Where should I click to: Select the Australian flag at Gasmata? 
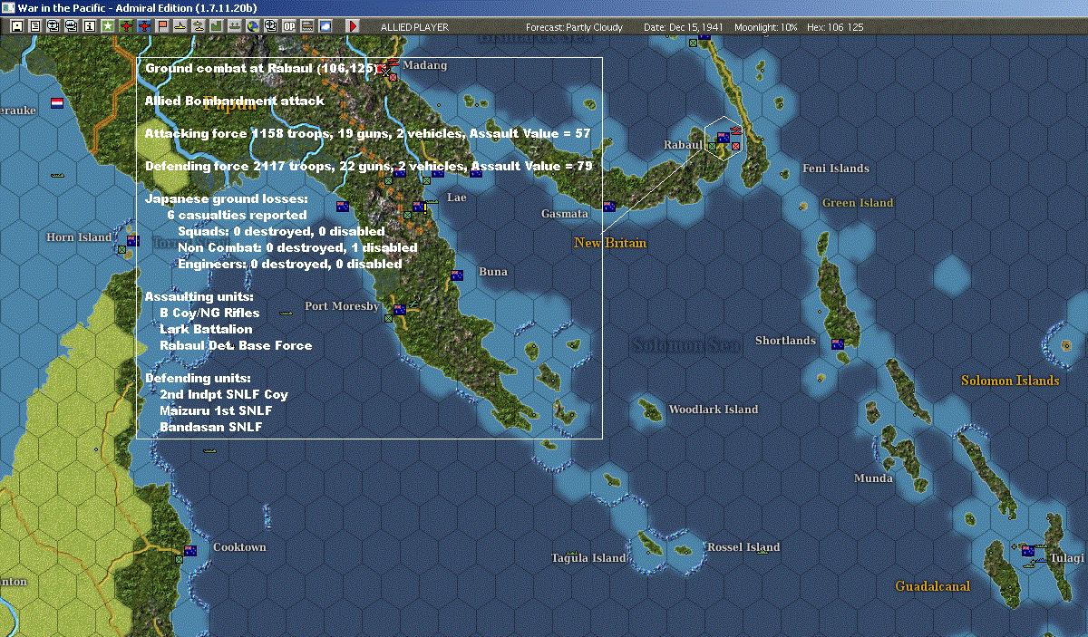pos(609,207)
